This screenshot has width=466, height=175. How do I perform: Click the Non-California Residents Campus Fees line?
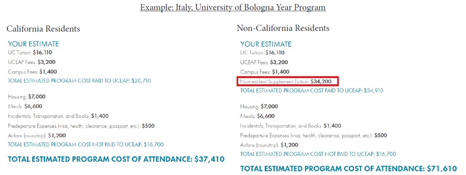(x=265, y=72)
